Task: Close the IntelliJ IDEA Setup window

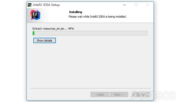Action: click(148, 5)
